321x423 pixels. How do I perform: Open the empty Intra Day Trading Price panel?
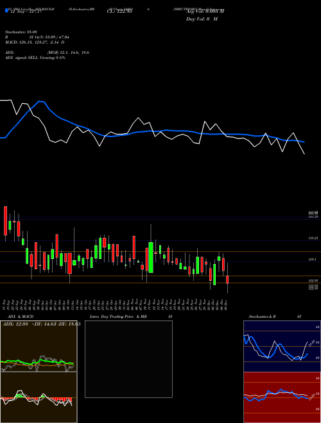128,359
